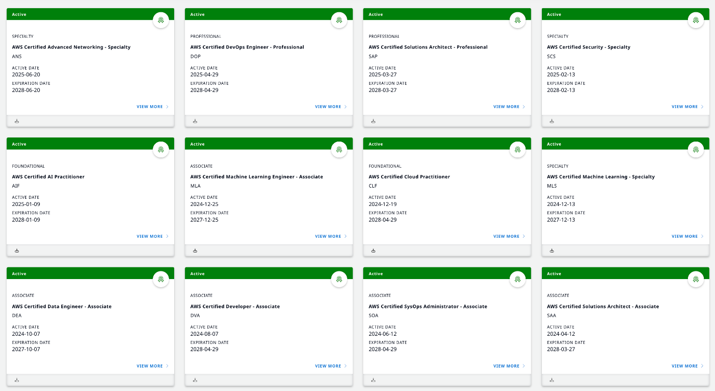Viewport: 715px width, 391px height.
Task: Click title AWS Certified Cloud Practitioner
Action: tap(409, 177)
